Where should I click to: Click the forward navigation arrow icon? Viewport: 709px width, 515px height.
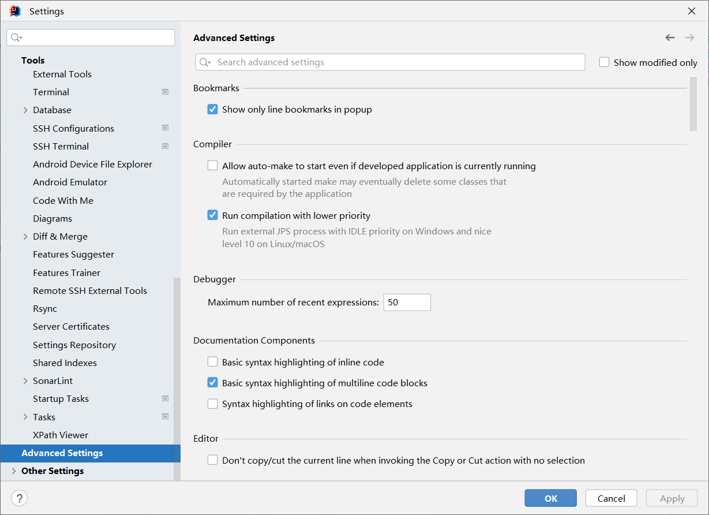point(689,38)
